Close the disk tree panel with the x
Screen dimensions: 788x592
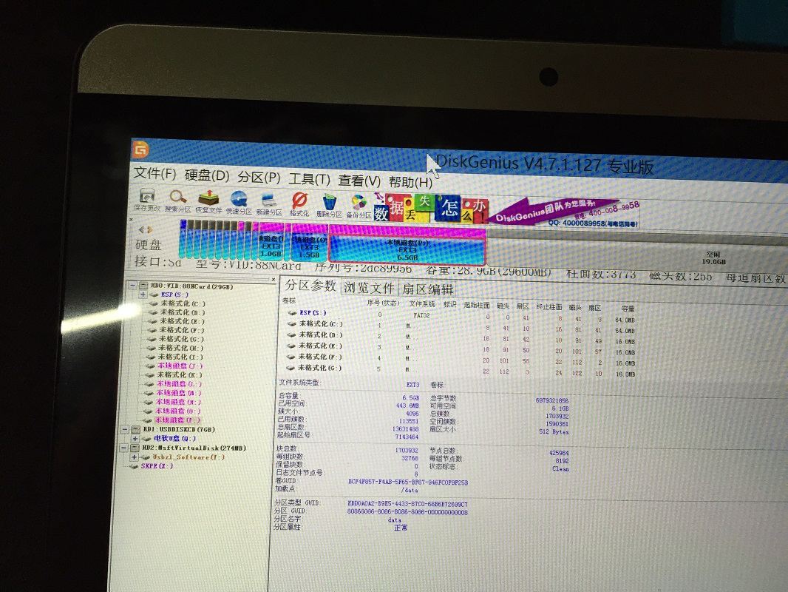274,279
